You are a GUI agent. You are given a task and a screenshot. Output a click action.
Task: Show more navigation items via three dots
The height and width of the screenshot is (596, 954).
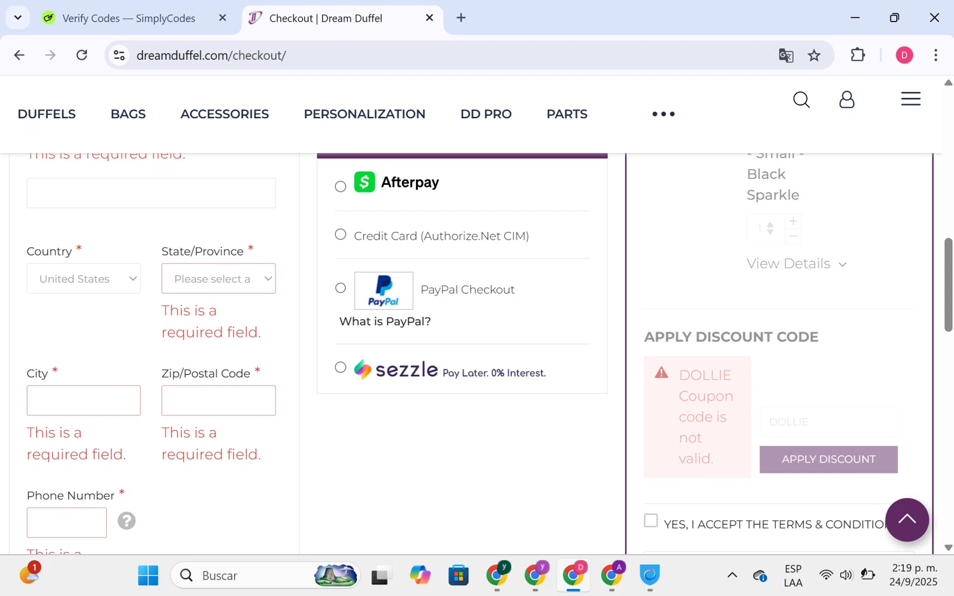pos(663,114)
